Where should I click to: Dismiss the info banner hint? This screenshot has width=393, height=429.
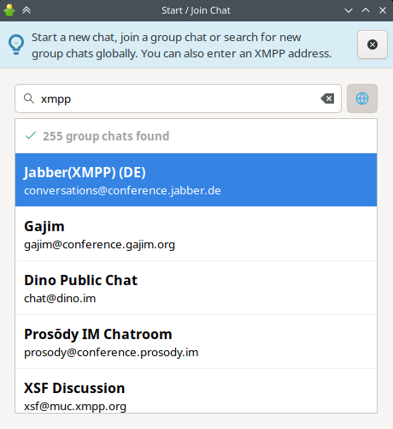pos(372,45)
